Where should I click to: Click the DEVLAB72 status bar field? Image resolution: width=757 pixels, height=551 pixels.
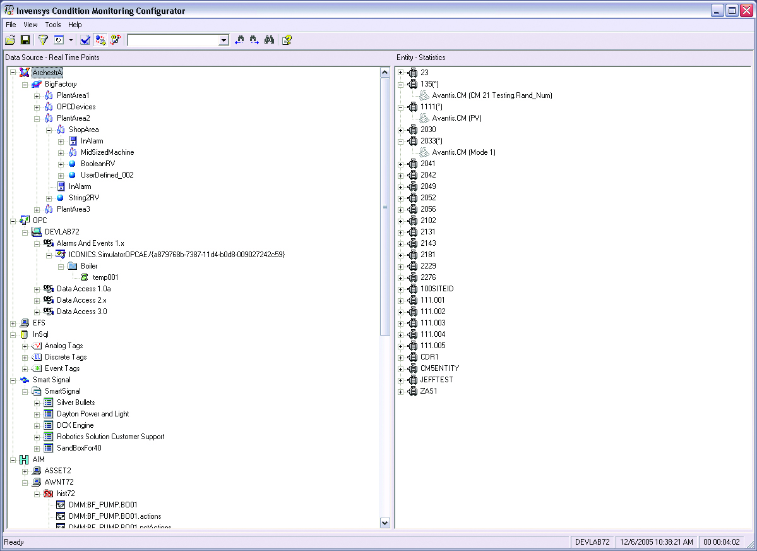[592, 542]
